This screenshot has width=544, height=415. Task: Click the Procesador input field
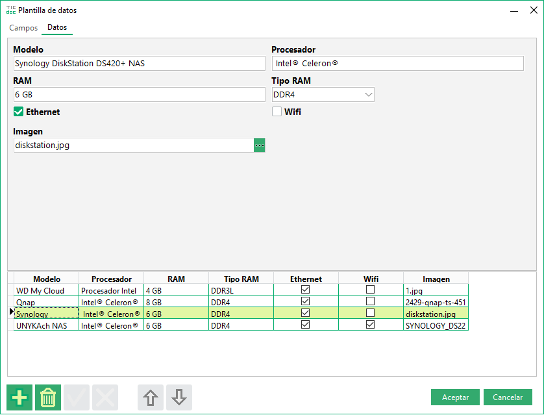click(x=397, y=64)
